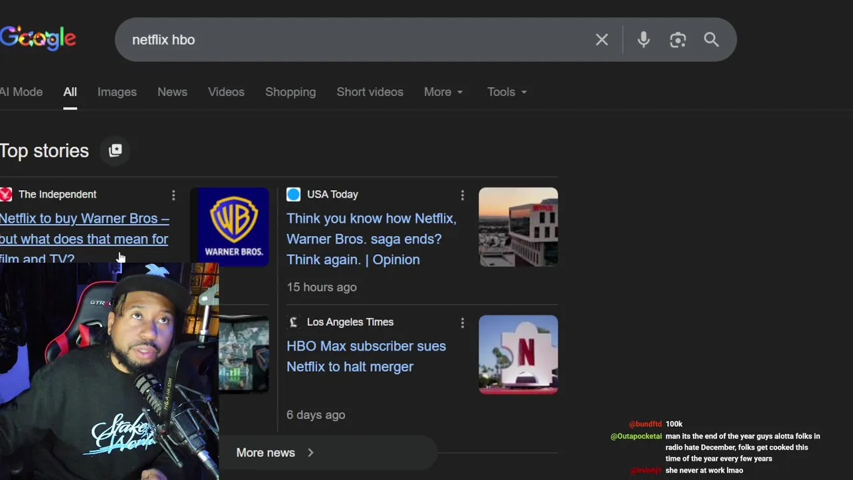Click chat username @bundftd
Viewport: 853px width, 480px height.
pyautogui.click(x=645, y=424)
